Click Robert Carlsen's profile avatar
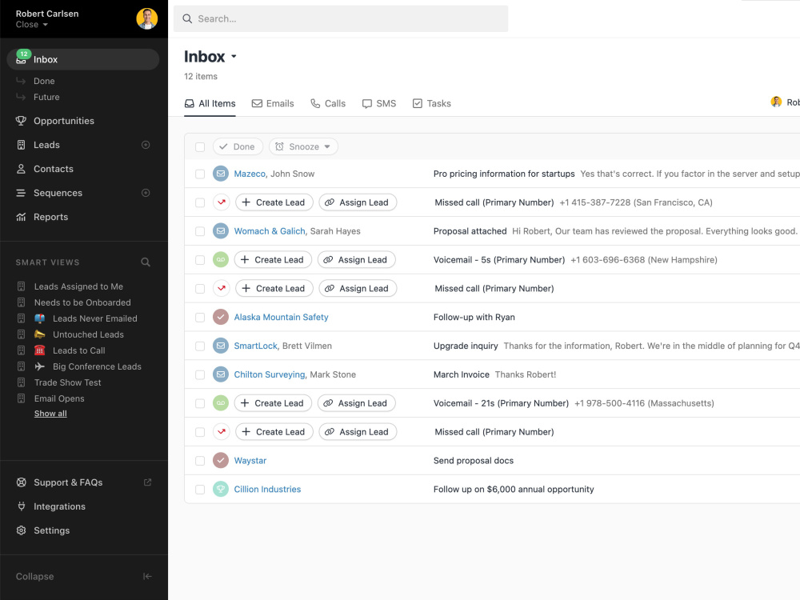The image size is (800, 600). (147, 19)
